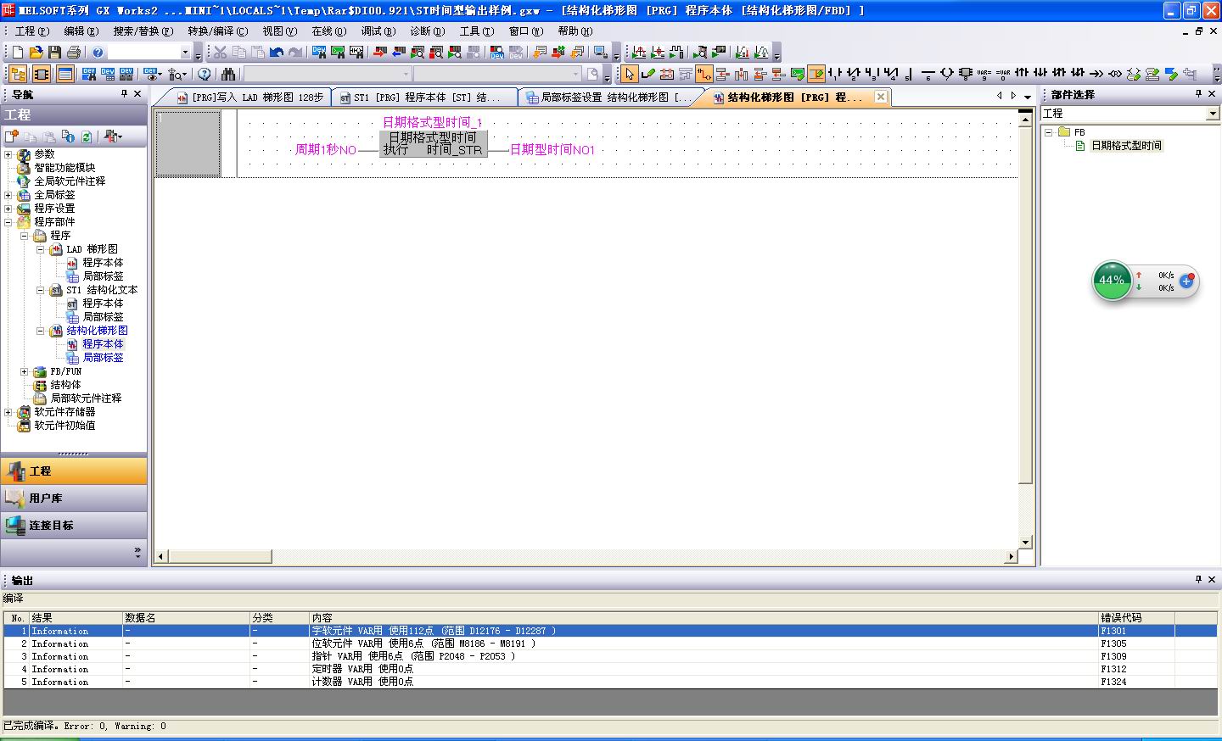Click the Cut scissors icon
Viewport: 1222px width, 741px height.
[221, 53]
